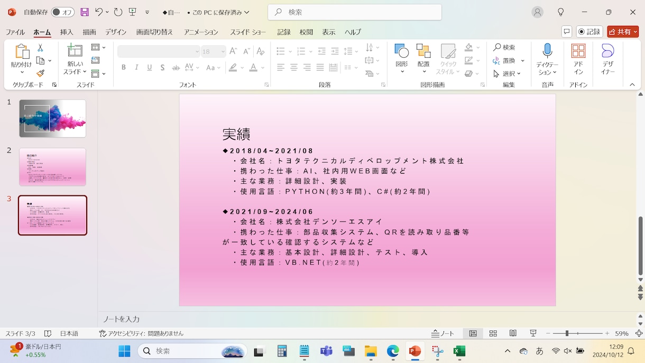Image resolution: width=645 pixels, height=363 pixels.
Task: Select slide 1 thumbnail
Action: pyautogui.click(x=52, y=119)
